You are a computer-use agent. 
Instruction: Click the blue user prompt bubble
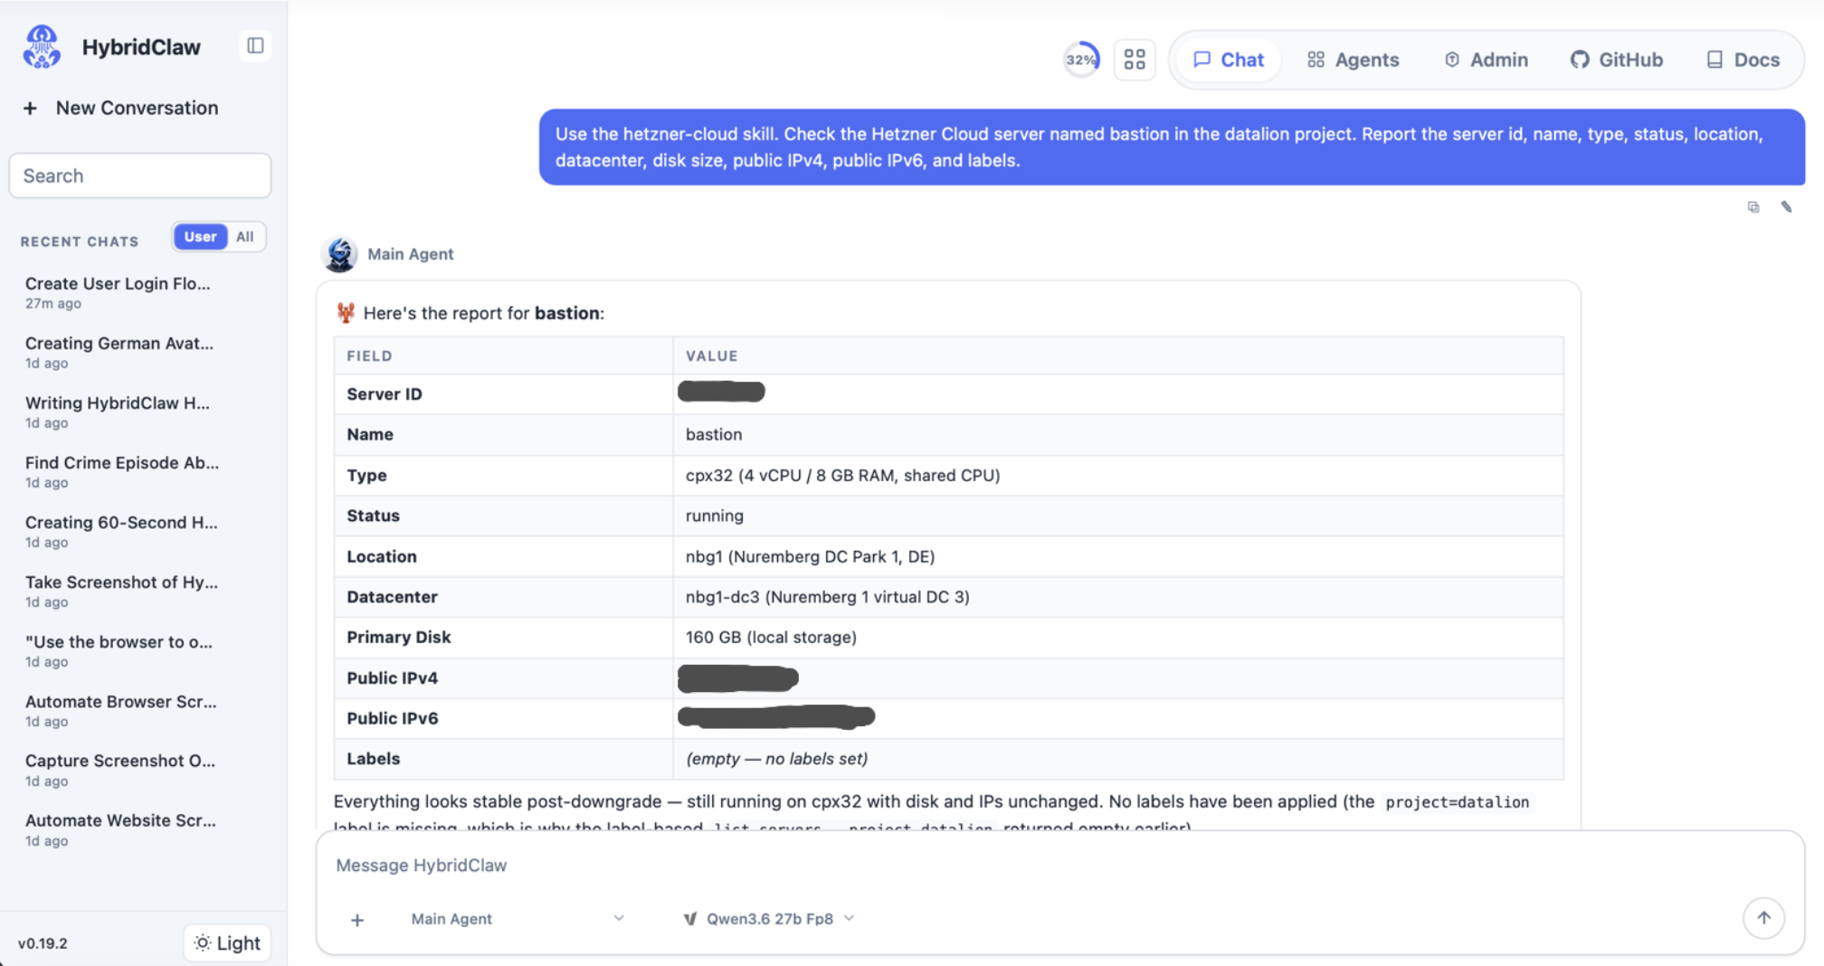click(1172, 147)
